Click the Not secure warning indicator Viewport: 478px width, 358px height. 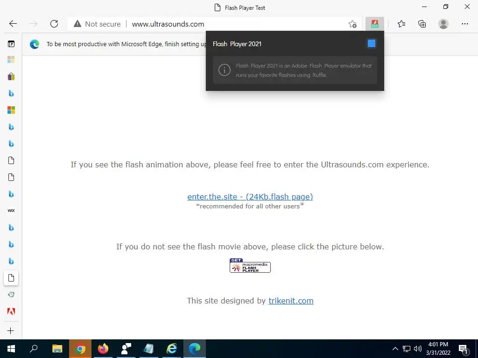point(97,24)
